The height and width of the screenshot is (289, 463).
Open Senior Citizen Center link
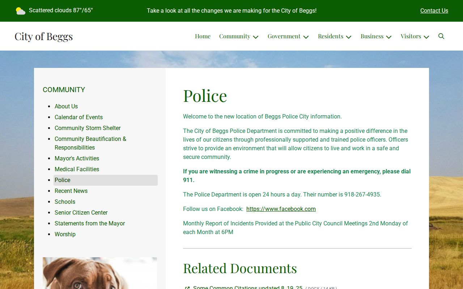[81, 212]
